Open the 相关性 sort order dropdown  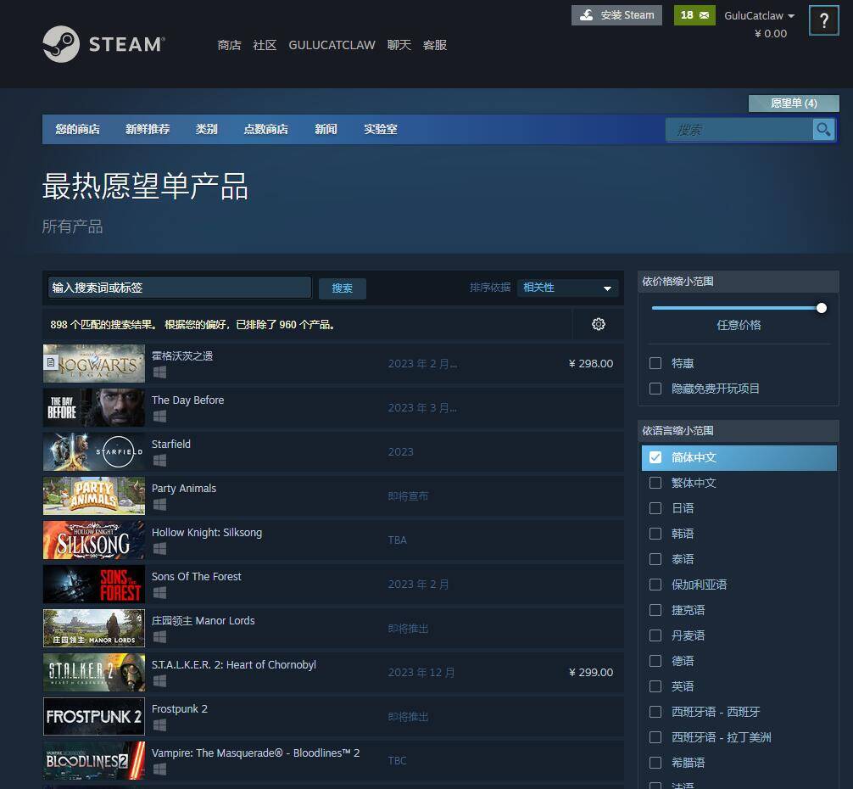(x=567, y=288)
